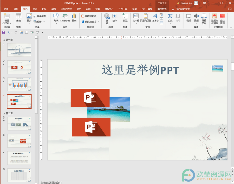The width and height of the screenshot is (234, 184).
Task: Insert slide number icon
Action: pos(161,19)
